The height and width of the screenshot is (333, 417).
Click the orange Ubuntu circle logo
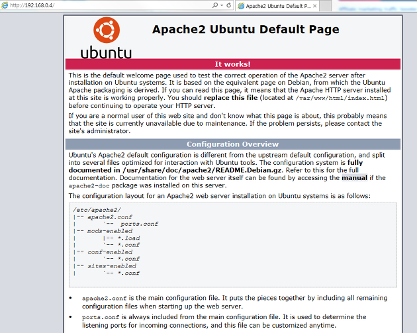point(106,30)
